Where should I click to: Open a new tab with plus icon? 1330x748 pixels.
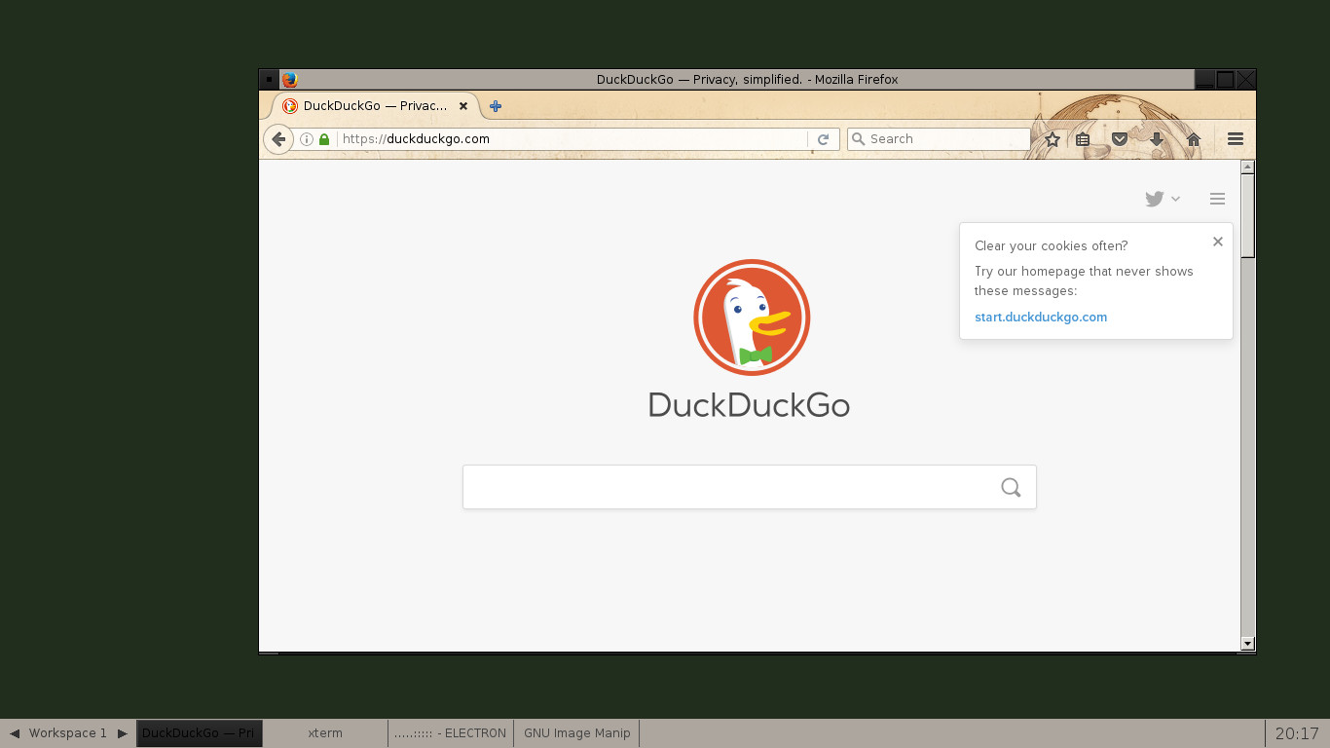coord(496,106)
